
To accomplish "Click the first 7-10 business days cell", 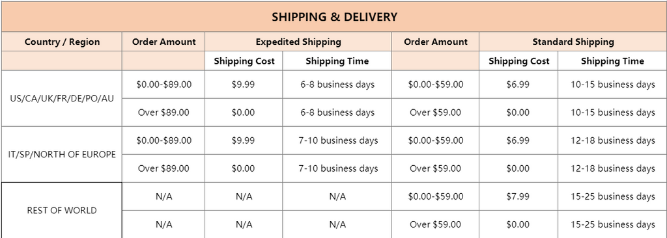I will pos(337,140).
